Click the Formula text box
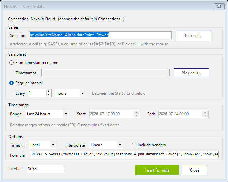228x182 pixels. (124, 154)
